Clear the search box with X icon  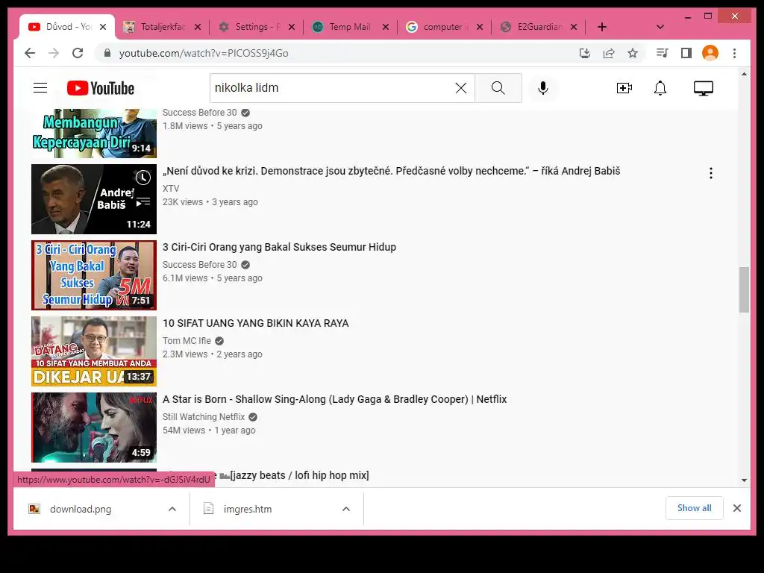[461, 88]
